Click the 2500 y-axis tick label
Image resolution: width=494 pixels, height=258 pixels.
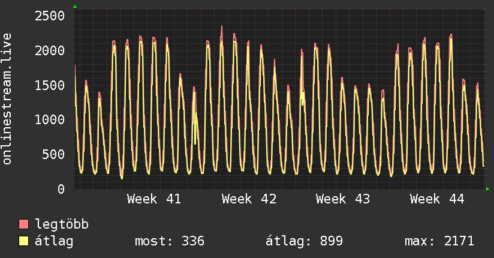[x=50, y=16]
